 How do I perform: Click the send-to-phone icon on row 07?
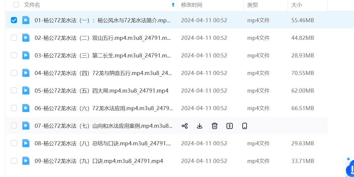pos(245,126)
